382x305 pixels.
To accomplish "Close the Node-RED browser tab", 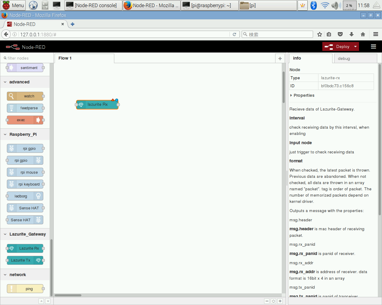I will (x=62, y=24).
